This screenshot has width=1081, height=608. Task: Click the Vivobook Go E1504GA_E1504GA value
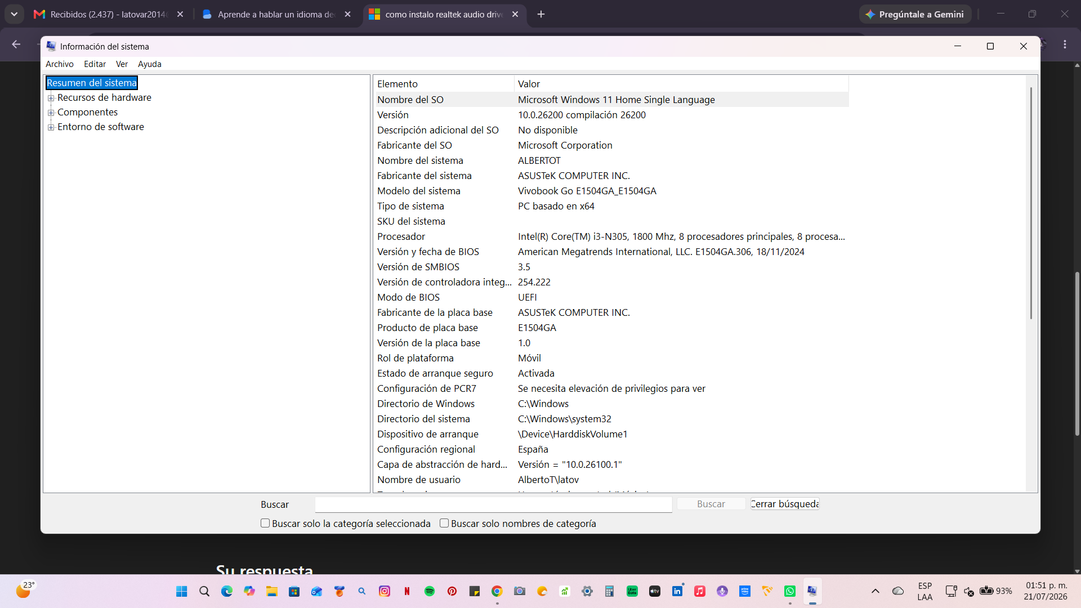(587, 191)
